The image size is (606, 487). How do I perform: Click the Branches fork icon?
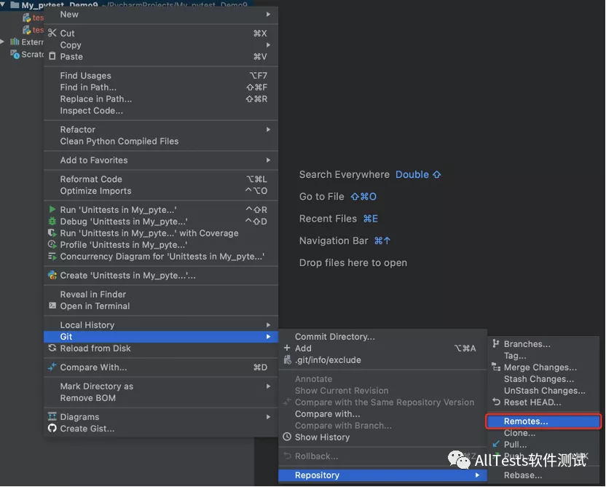(496, 343)
